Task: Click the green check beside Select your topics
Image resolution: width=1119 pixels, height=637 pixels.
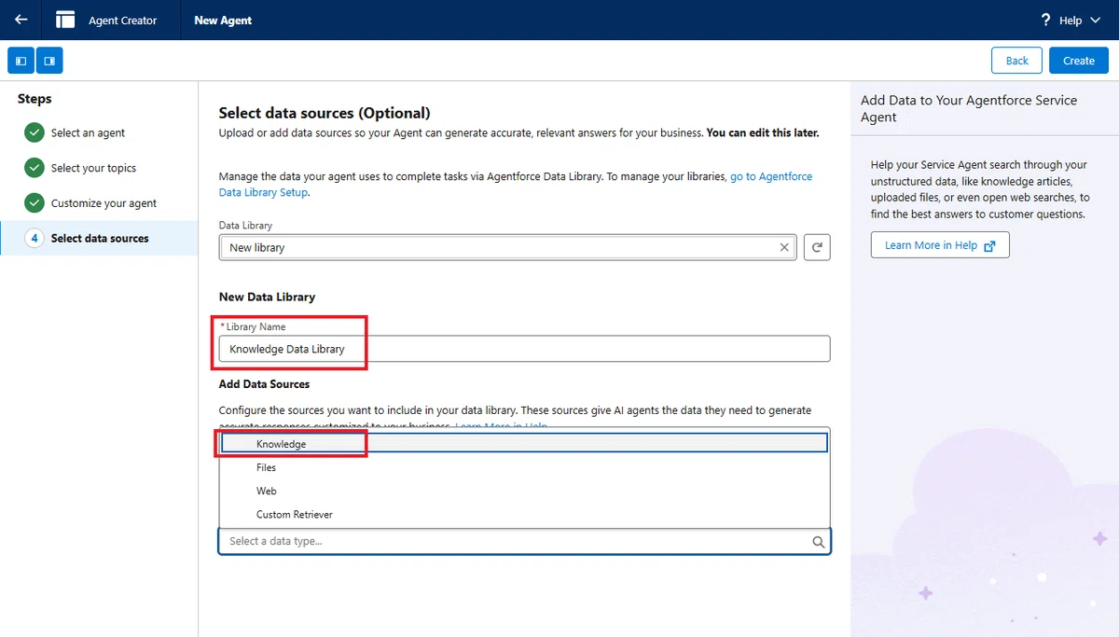Action: point(35,168)
